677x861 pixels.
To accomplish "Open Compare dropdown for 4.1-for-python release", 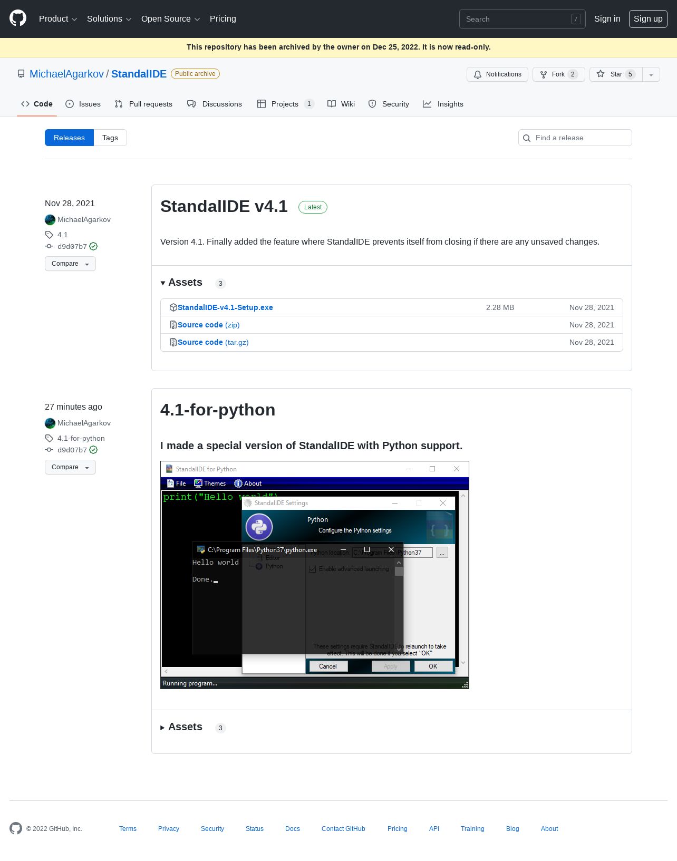I will click(x=70, y=467).
